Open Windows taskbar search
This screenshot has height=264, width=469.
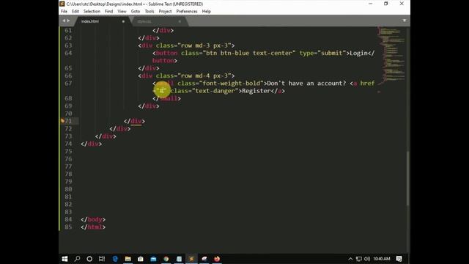coord(77,259)
